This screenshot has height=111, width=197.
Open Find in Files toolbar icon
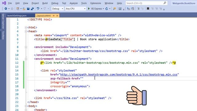pos(114,9)
